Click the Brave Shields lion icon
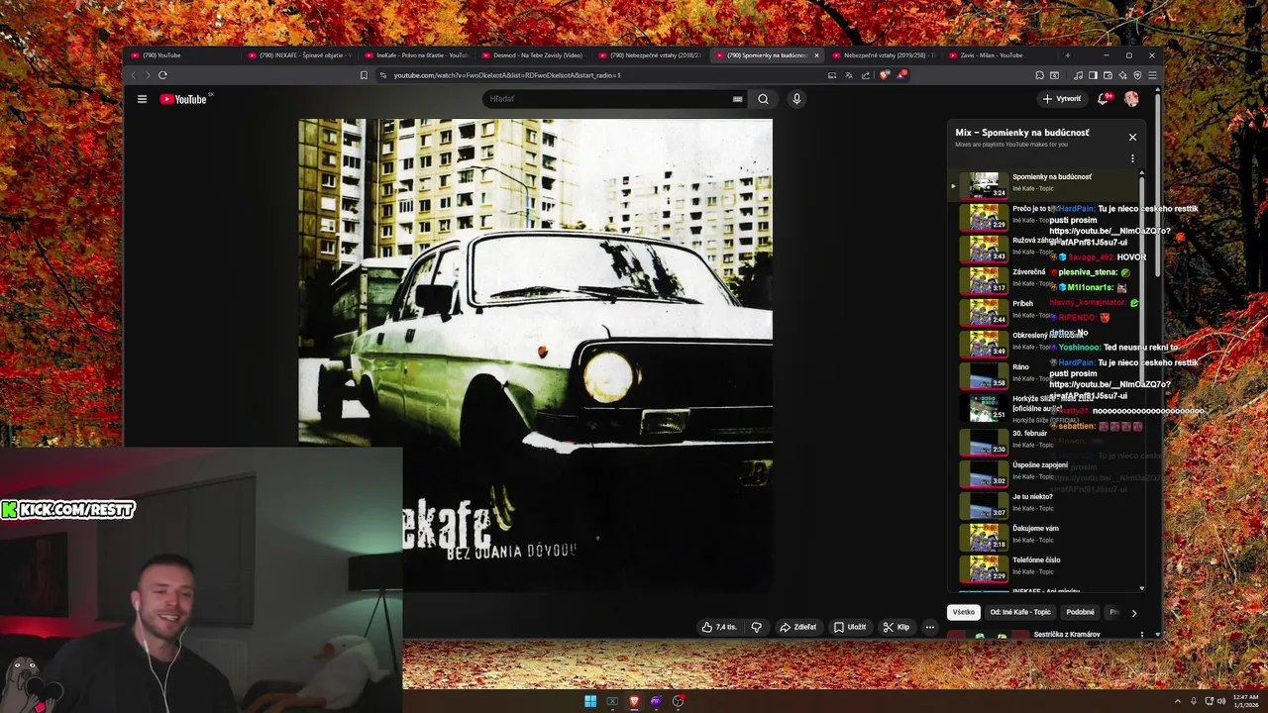The width and height of the screenshot is (1268, 713). click(x=885, y=75)
